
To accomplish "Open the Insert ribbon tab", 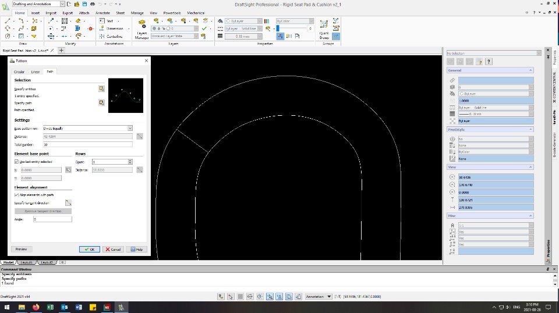I will pos(36,12).
